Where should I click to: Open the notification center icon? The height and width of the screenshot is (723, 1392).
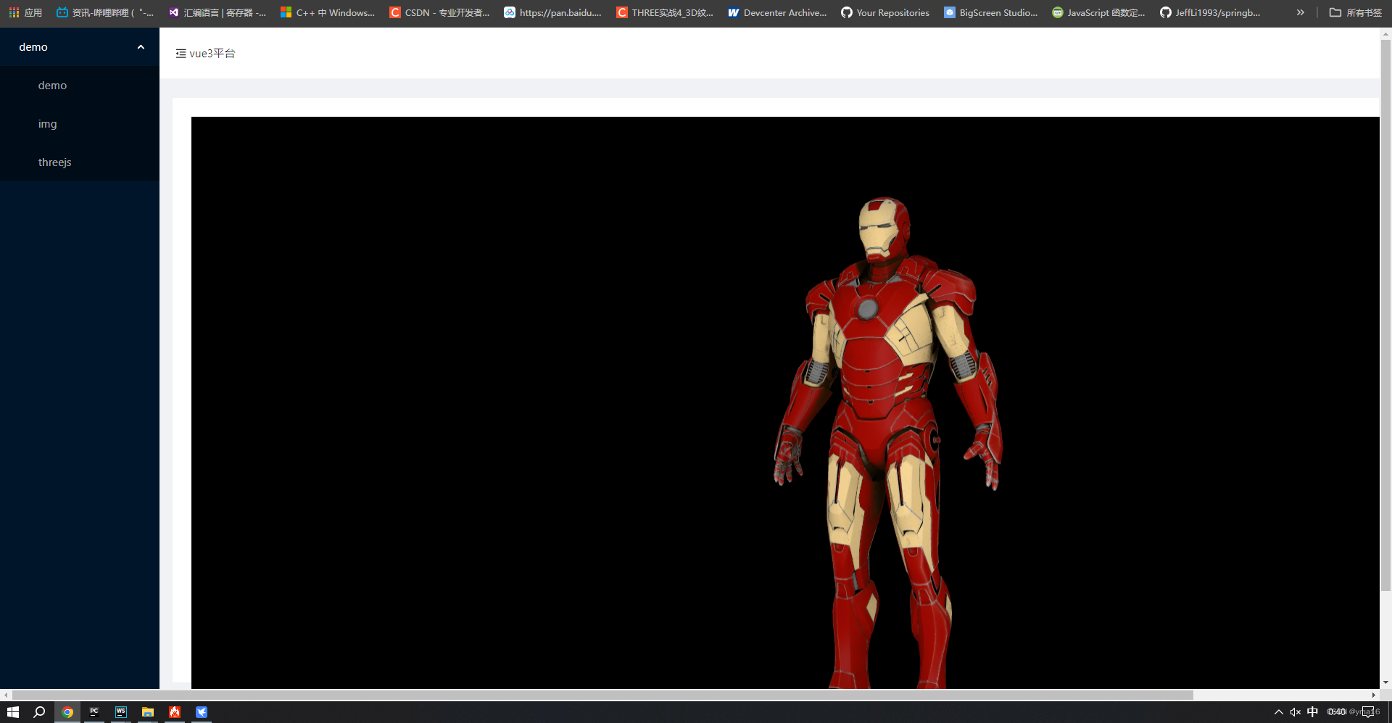[1368, 712]
